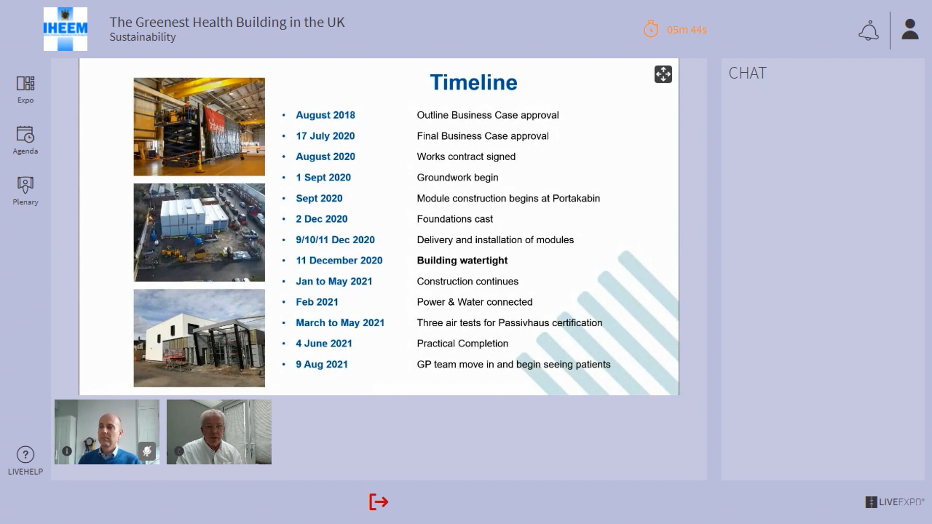Viewport: 932px width, 524px height.
Task: Click the session timer clock icon
Action: [651, 29]
